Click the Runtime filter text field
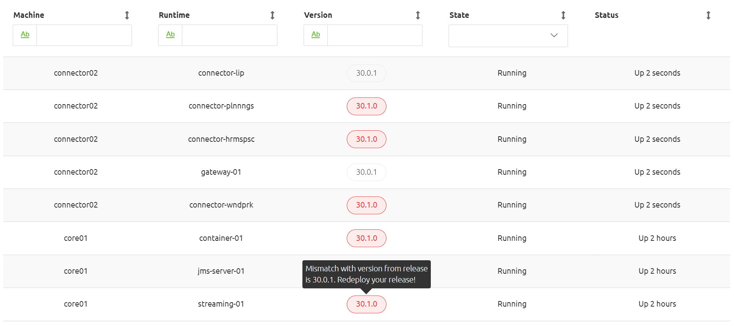This screenshot has height=326, width=734. pyautogui.click(x=229, y=35)
